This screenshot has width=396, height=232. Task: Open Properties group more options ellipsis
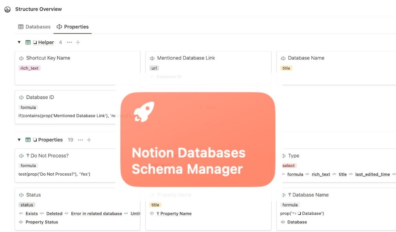click(80, 140)
